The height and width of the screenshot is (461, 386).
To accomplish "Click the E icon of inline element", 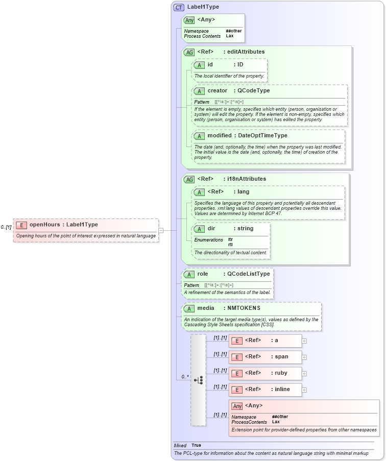I will pyautogui.click(x=237, y=390).
